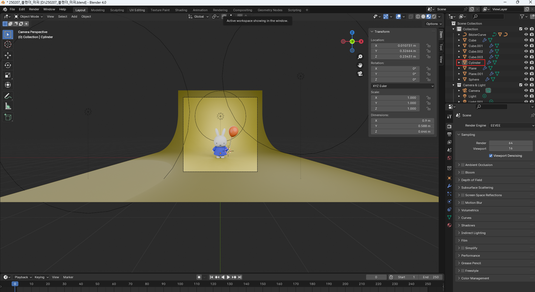Select the Select Box tool
The height and width of the screenshot is (292, 535).
point(8,34)
